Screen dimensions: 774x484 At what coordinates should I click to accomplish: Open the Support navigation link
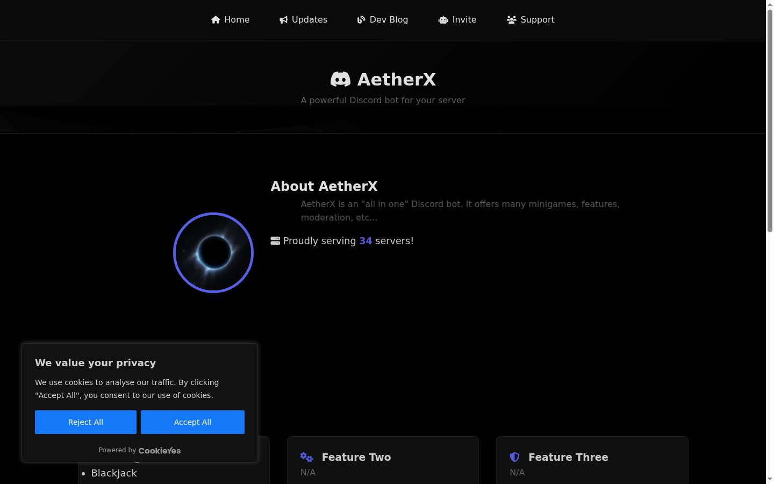coord(530,20)
